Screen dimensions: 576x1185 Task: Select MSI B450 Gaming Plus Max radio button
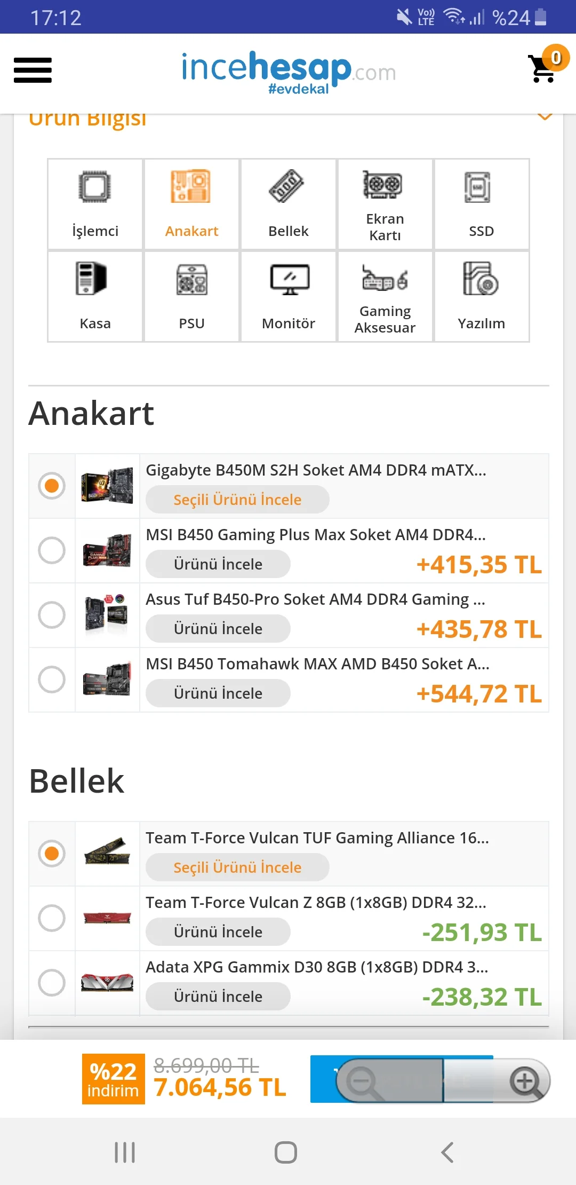[52, 550]
